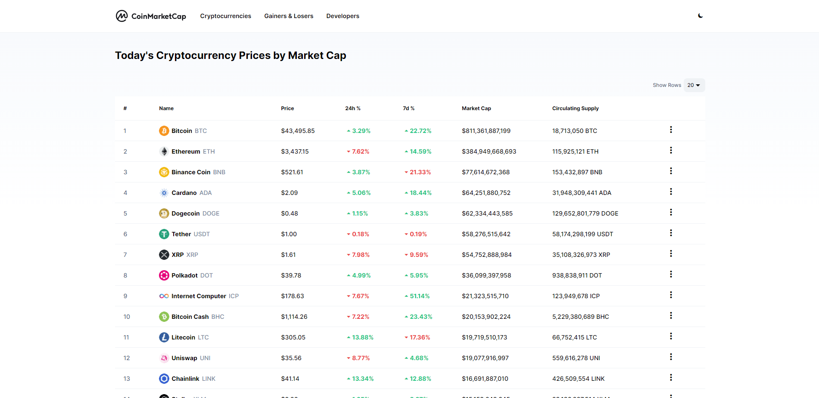
Task: Open the Developers menu item
Action: [343, 16]
